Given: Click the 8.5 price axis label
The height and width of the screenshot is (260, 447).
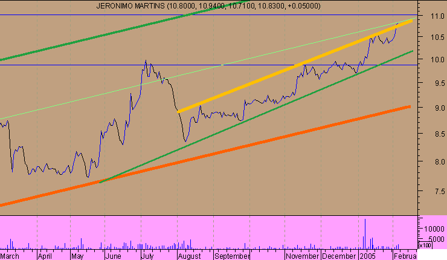Looking at the screenshot, I should click(x=440, y=134).
